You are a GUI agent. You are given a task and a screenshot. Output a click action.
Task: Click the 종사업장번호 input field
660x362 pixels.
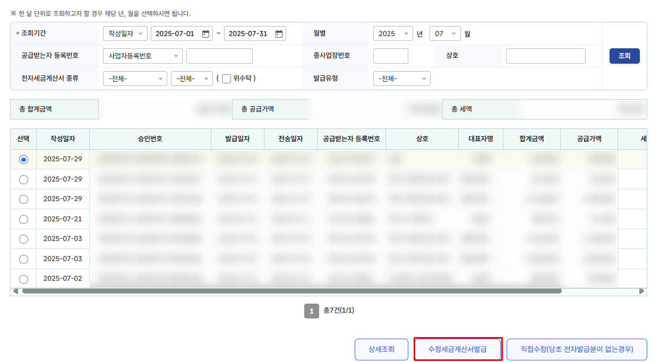click(391, 56)
